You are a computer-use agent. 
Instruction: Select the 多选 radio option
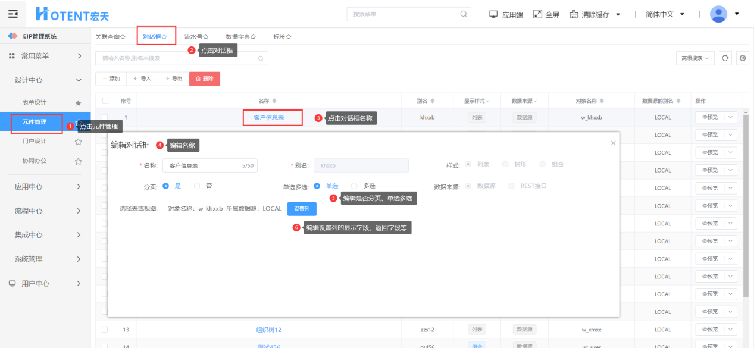(x=355, y=186)
